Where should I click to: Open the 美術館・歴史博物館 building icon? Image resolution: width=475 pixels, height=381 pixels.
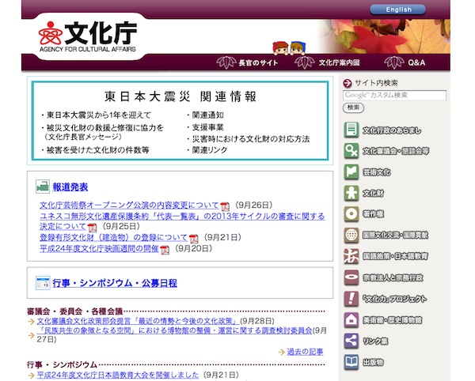coord(351,319)
